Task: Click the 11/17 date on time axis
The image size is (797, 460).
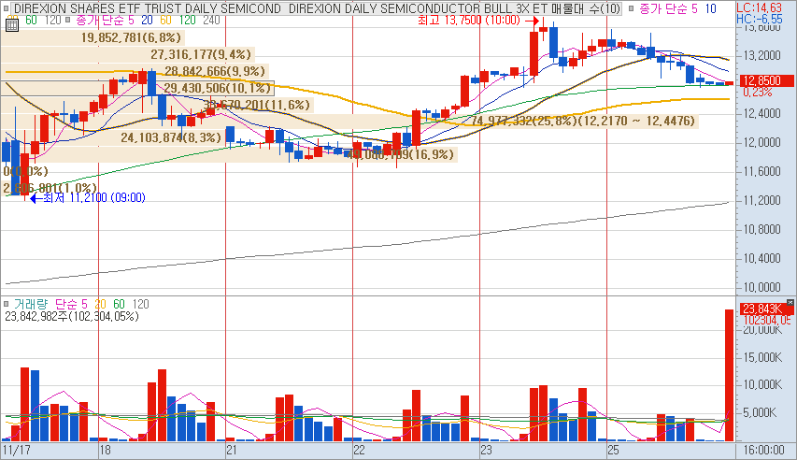Action: pos(16,451)
